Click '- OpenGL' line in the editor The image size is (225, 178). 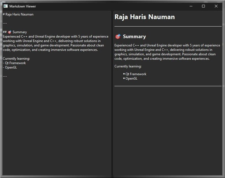[x=10, y=67]
